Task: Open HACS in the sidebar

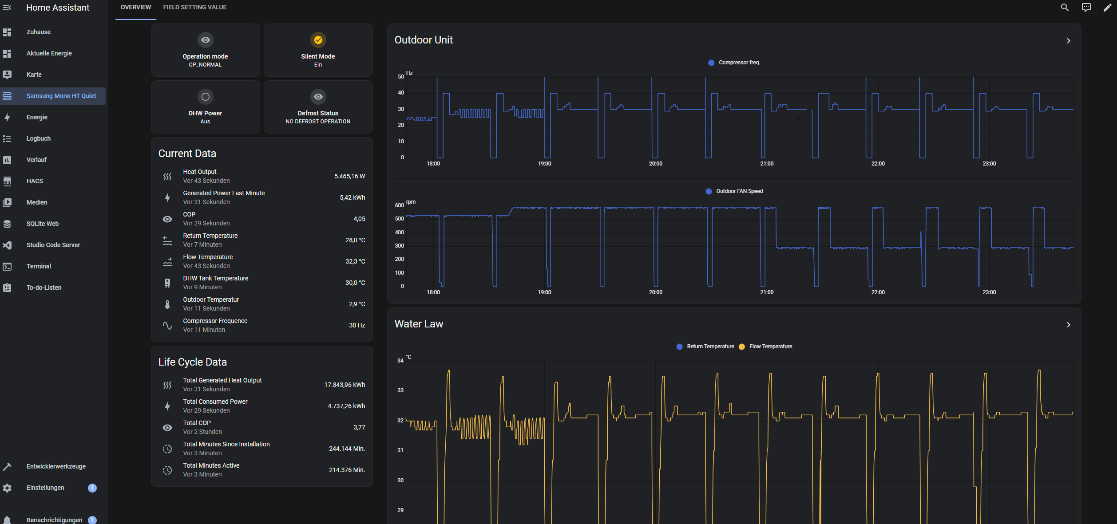Action: coord(35,181)
